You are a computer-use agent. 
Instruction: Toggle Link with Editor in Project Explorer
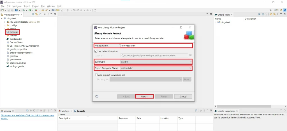click(x=36, y=14)
